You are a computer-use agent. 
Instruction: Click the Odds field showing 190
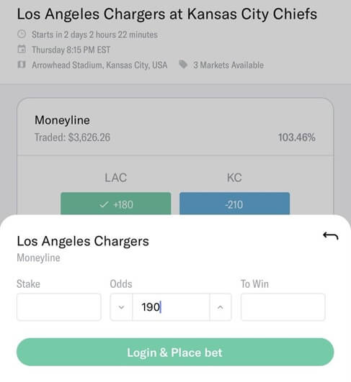pos(171,307)
